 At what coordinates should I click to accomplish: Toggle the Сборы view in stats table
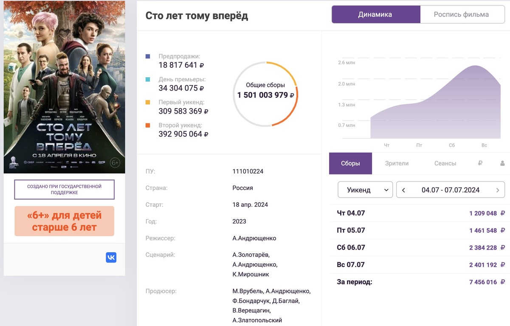coord(350,163)
